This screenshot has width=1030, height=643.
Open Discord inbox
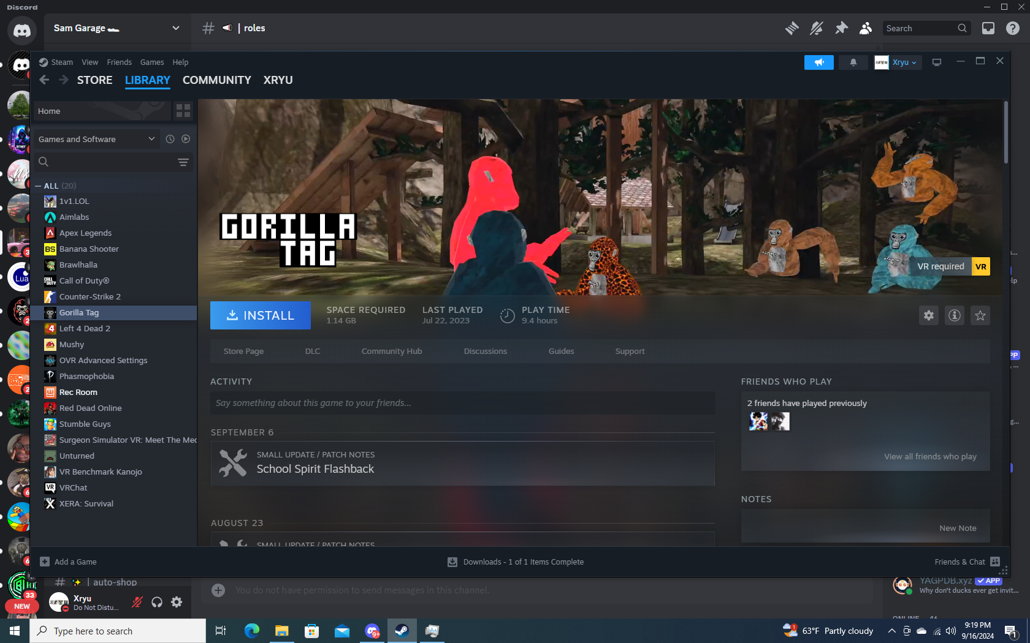click(988, 28)
